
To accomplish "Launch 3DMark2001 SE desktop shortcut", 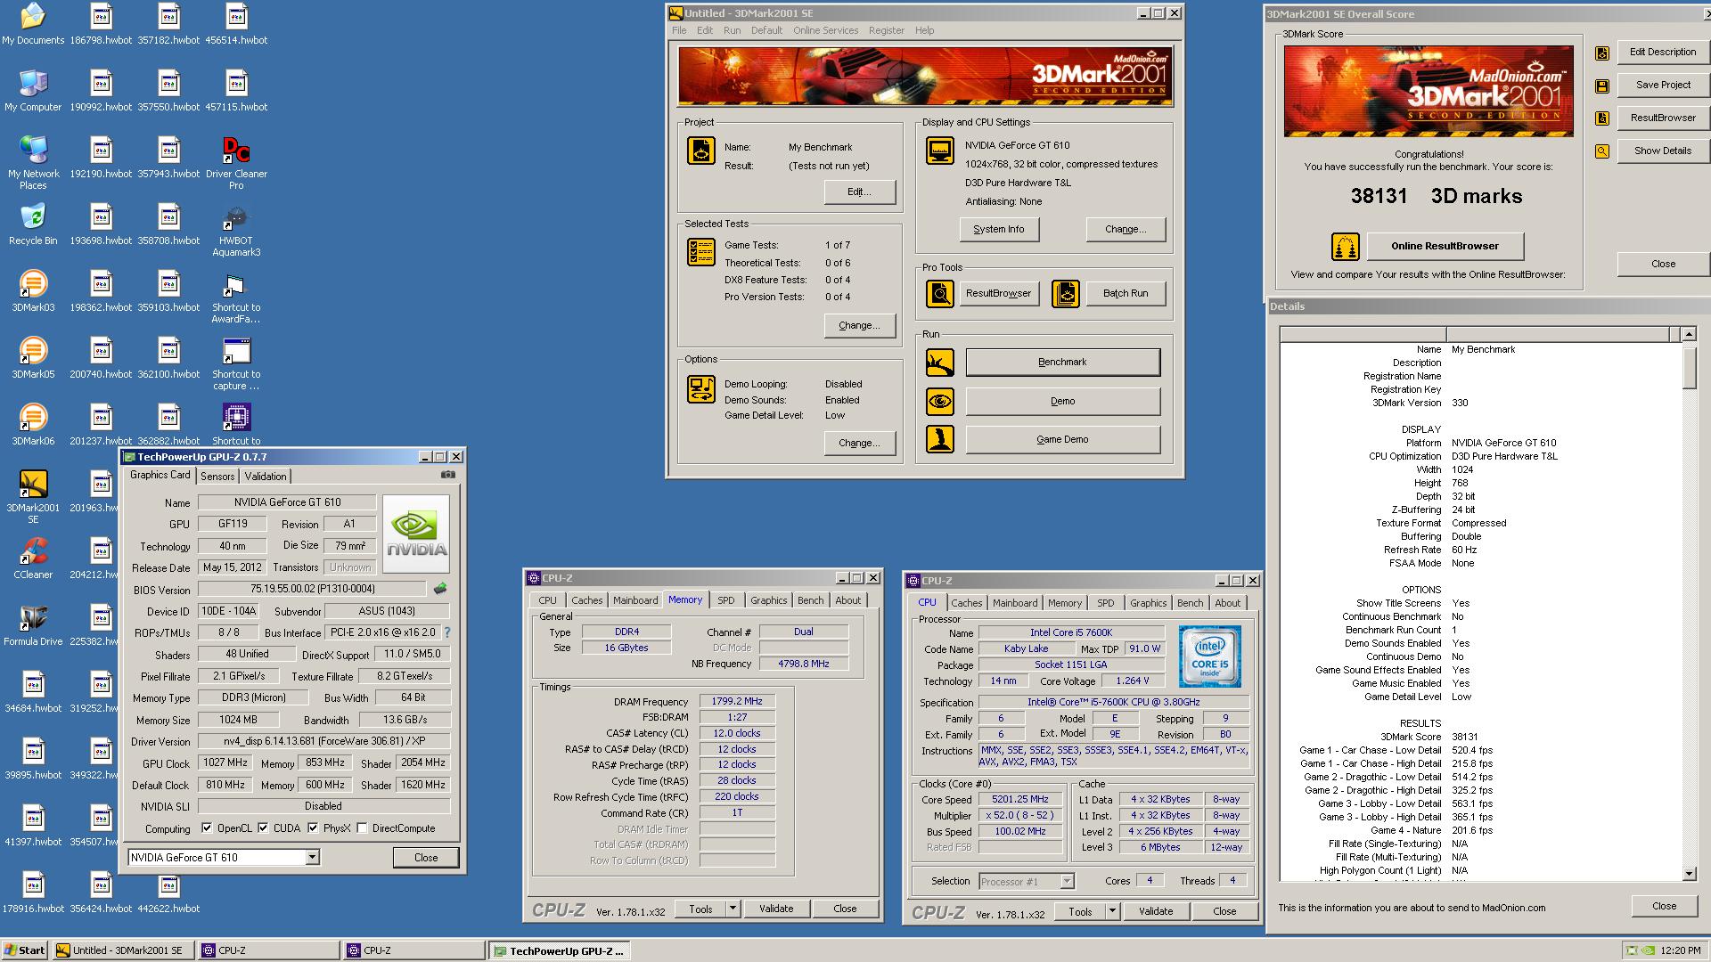I will coord(33,497).
